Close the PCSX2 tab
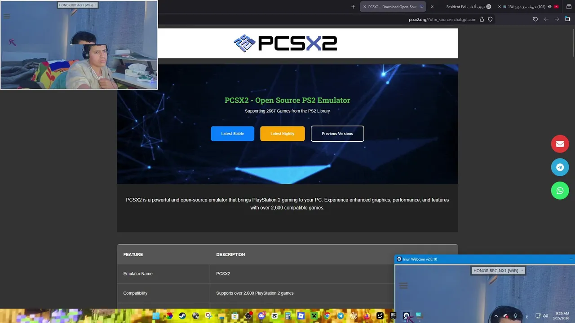575x323 pixels. [364, 7]
